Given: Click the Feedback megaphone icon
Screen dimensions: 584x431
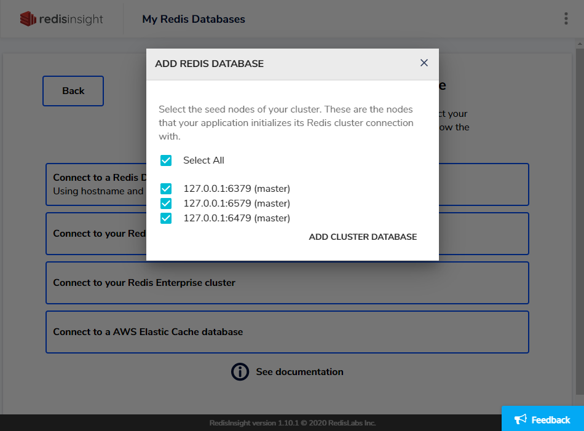Looking at the screenshot, I should [x=520, y=419].
